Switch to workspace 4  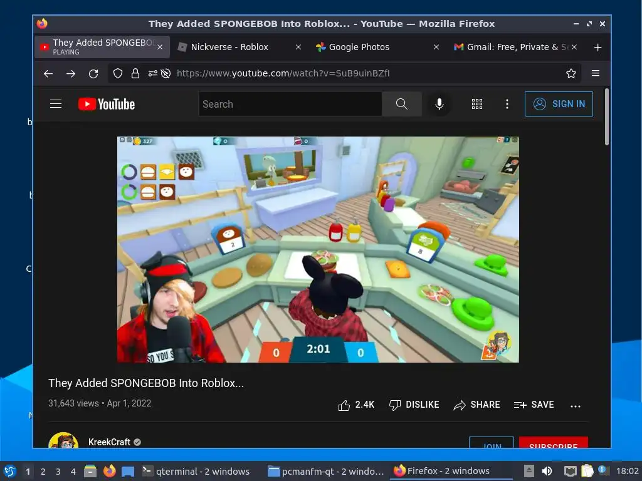click(x=73, y=472)
